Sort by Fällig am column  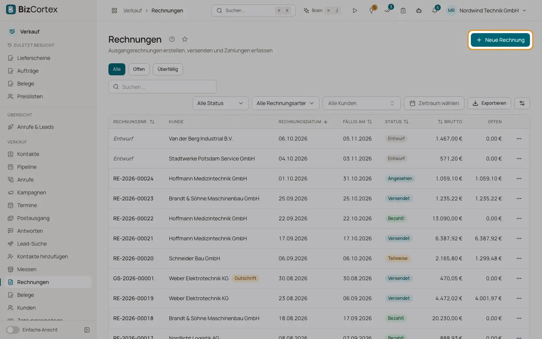[357, 122]
